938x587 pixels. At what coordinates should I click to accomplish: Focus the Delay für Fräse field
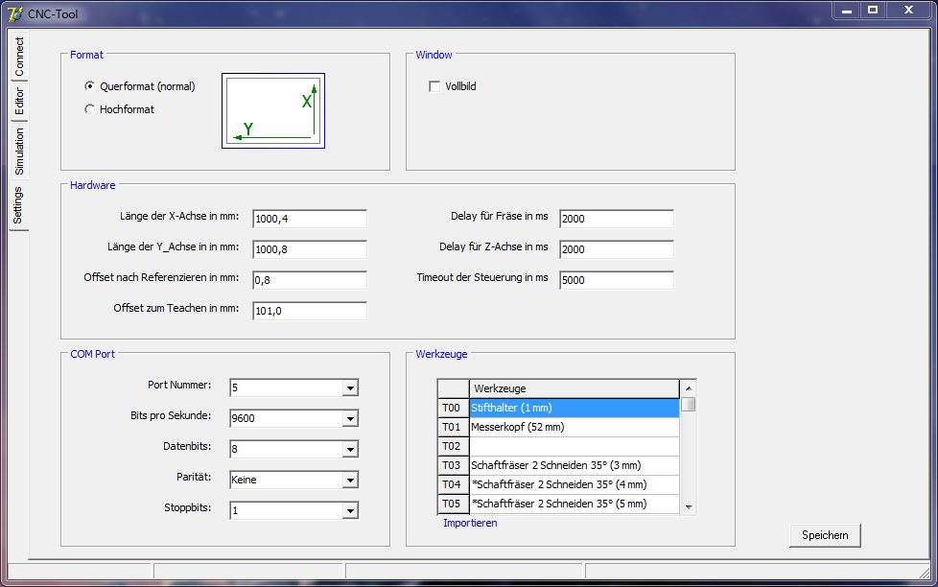coord(616,219)
